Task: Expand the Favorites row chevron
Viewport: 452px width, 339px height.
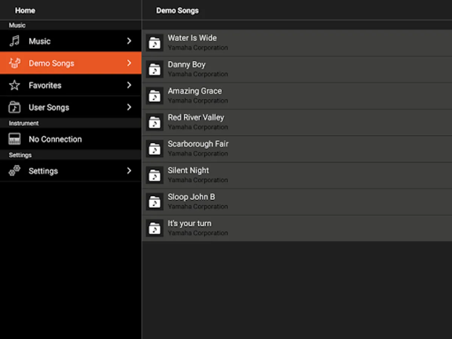Action: (x=129, y=85)
